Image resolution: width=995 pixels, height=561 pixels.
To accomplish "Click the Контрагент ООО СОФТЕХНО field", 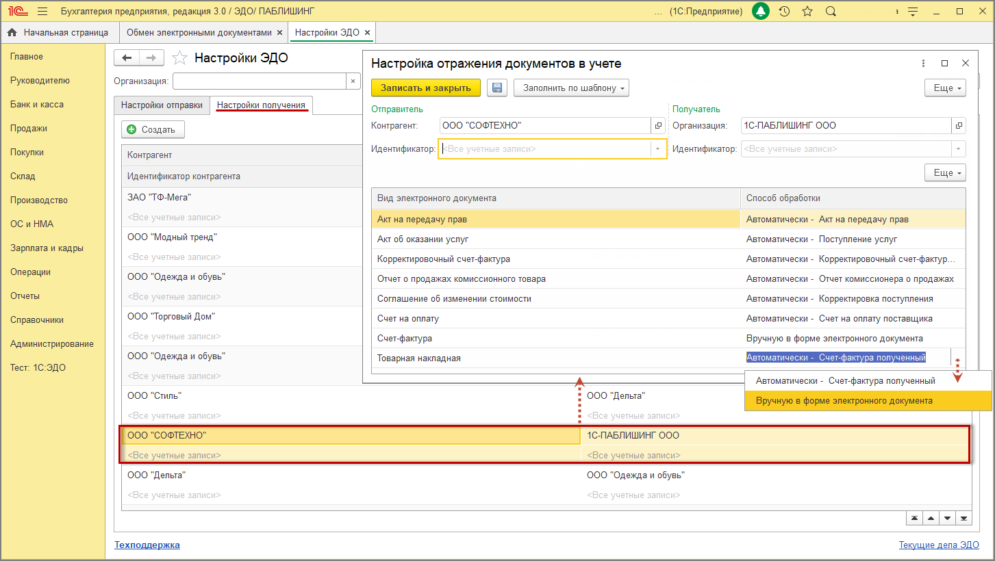I will [545, 126].
